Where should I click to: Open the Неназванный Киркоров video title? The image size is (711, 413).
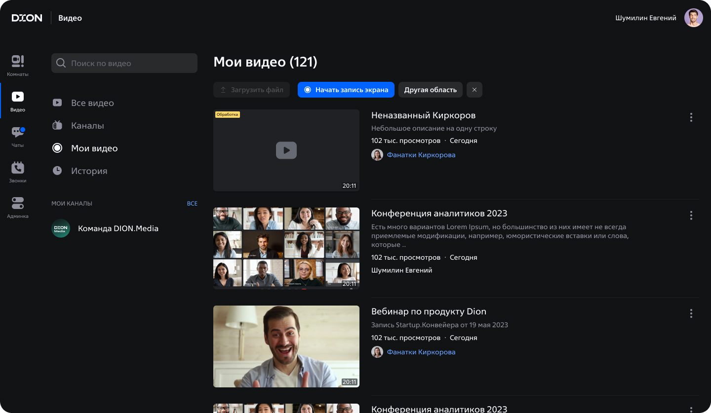click(423, 115)
